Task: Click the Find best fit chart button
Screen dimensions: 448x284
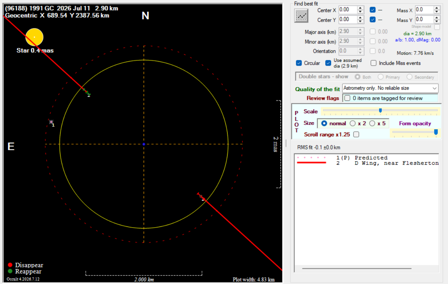Action: tap(301, 16)
